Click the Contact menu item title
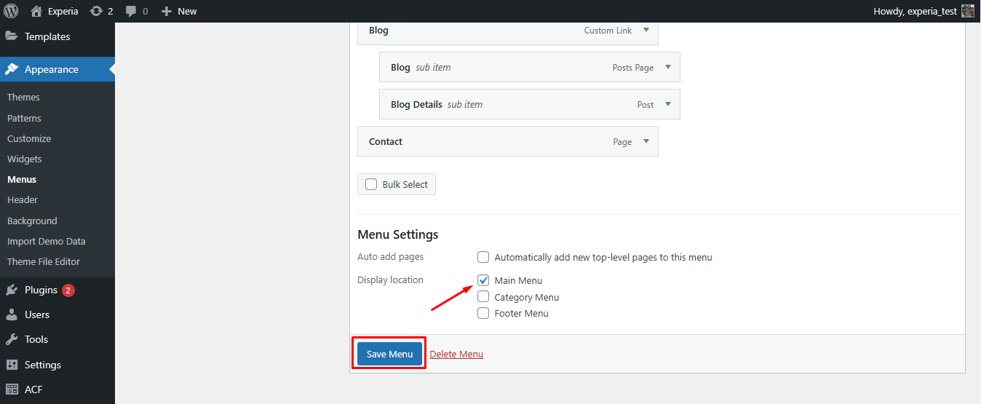Image resolution: width=981 pixels, height=404 pixels. 386,141
